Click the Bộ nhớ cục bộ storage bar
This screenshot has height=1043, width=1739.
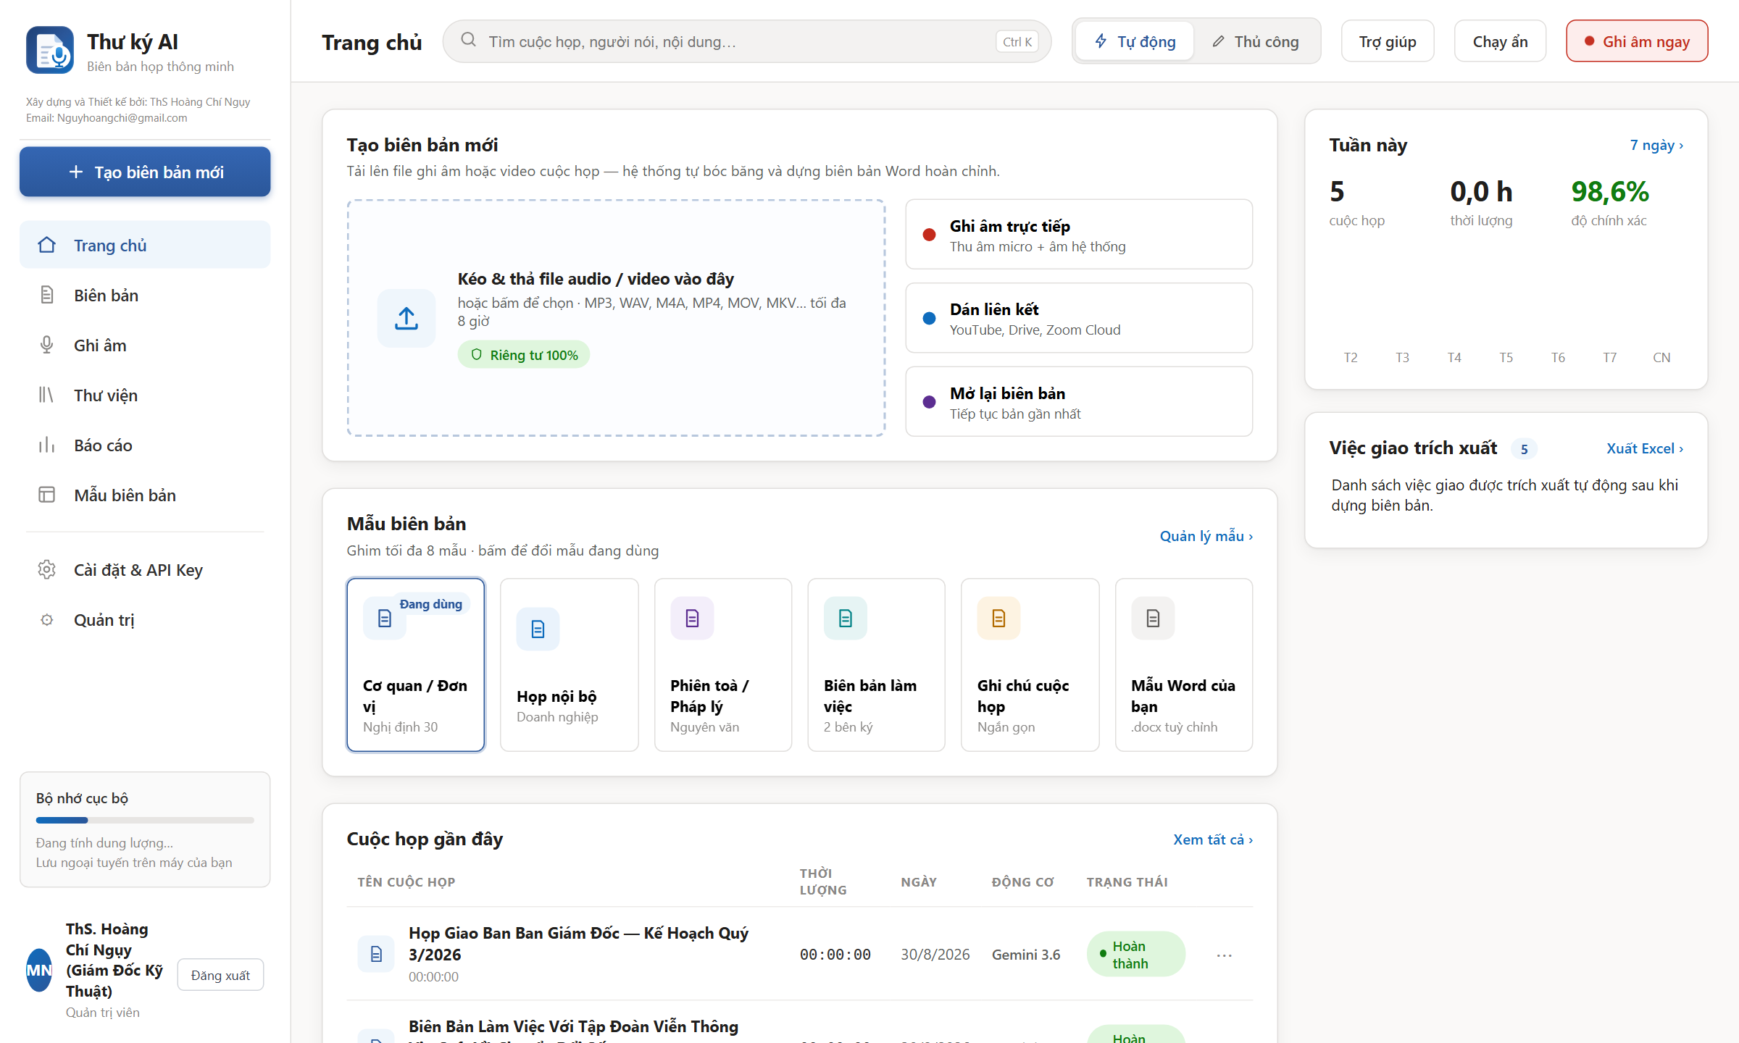(x=145, y=820)
